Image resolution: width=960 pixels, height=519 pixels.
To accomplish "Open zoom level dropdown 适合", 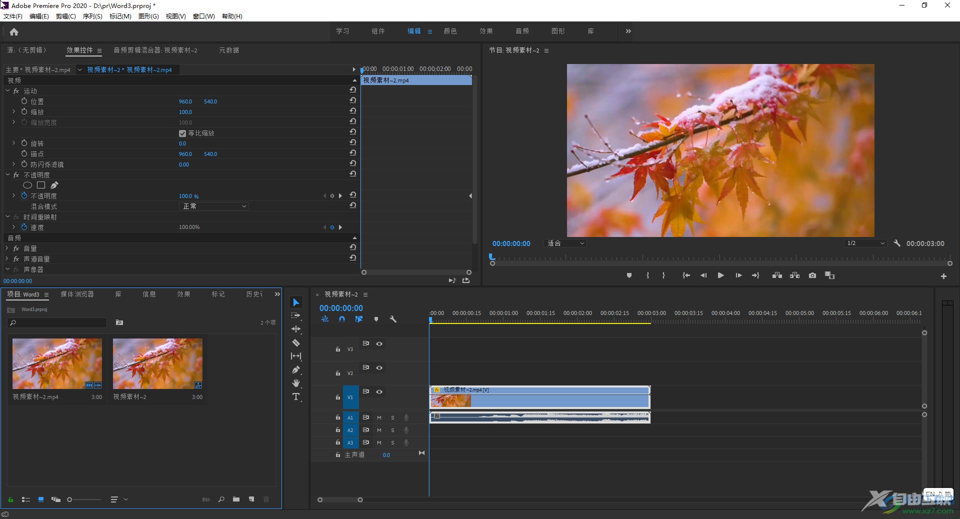I will (565, 243).
